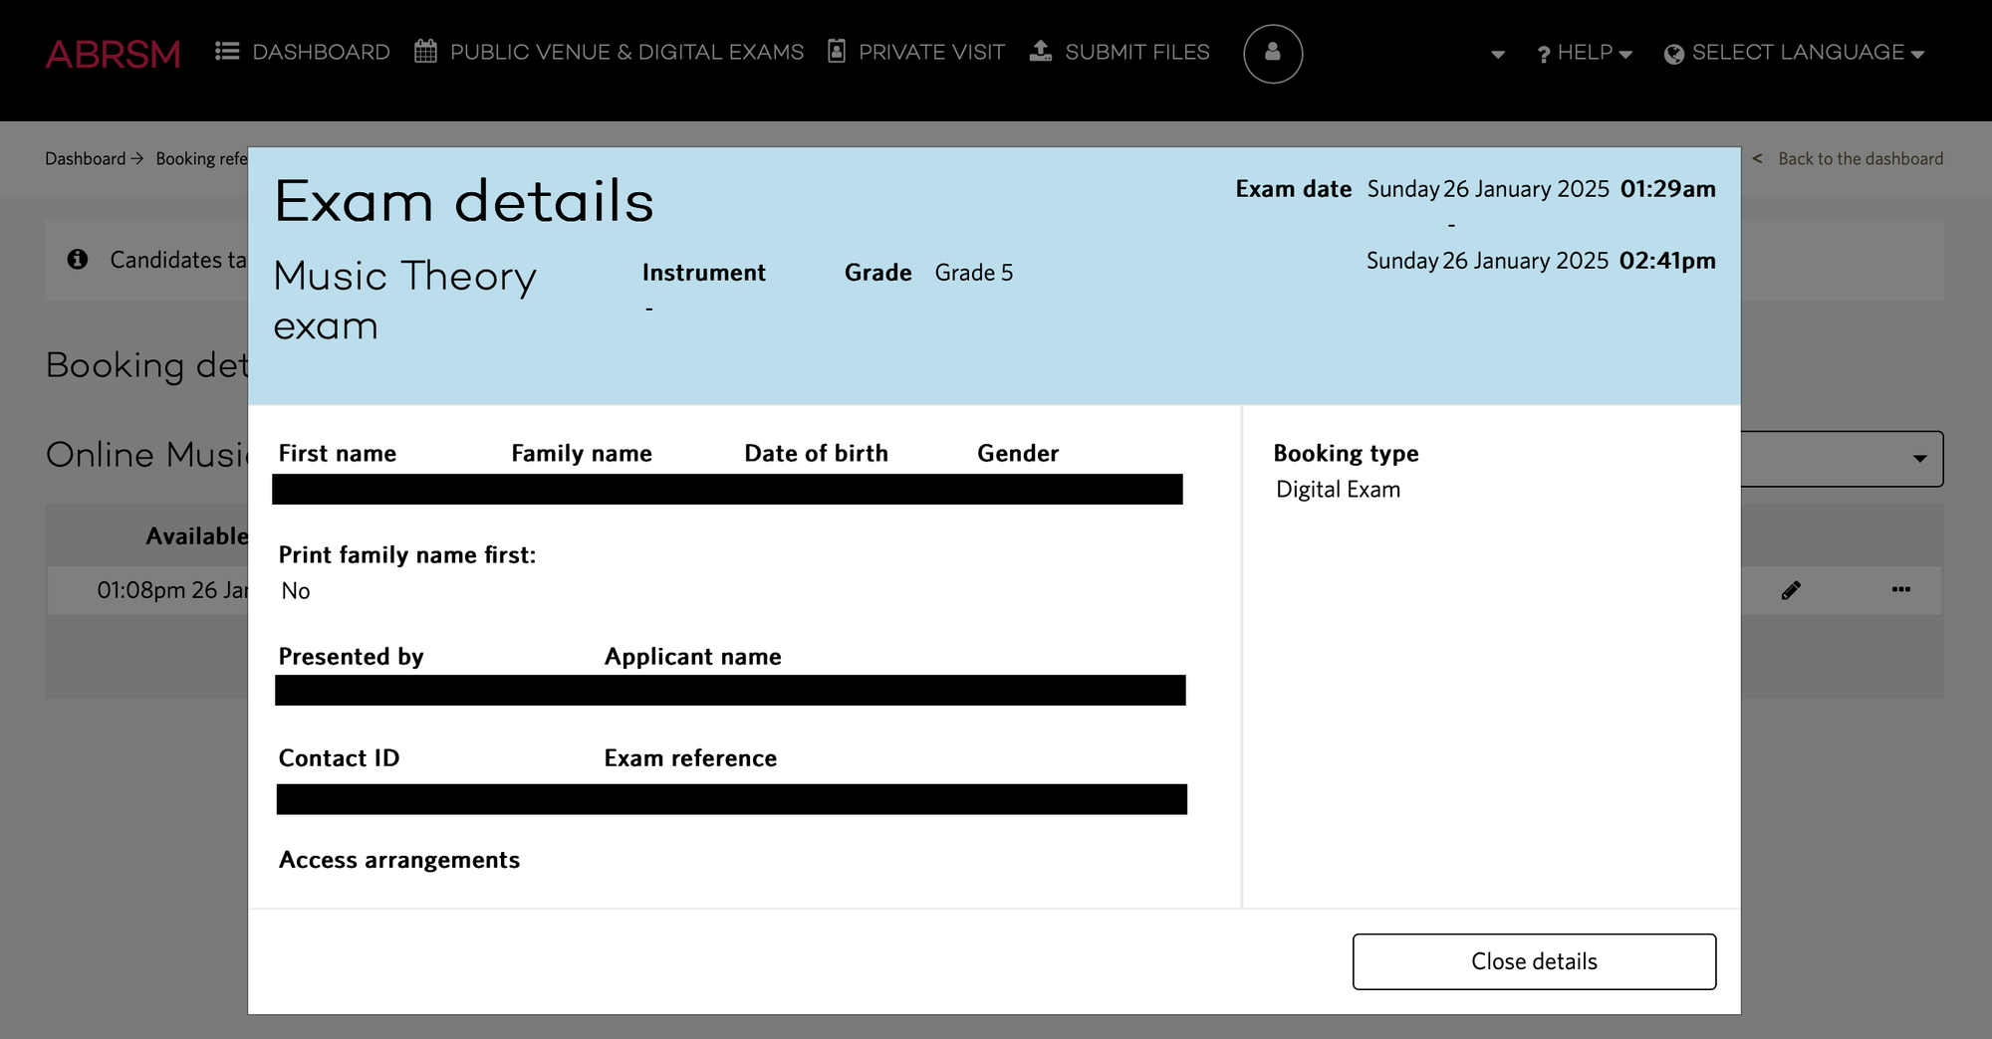Viewport: 1992px width, 1039px height.
Task: Click the list icon beside Dashboard
Action: 227,52
